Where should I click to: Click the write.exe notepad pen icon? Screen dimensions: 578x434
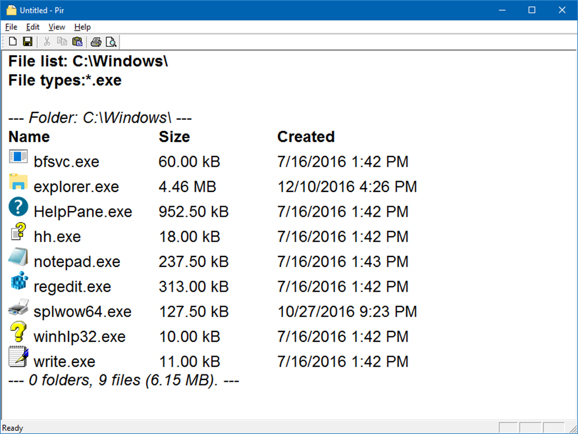click(18, 356)
